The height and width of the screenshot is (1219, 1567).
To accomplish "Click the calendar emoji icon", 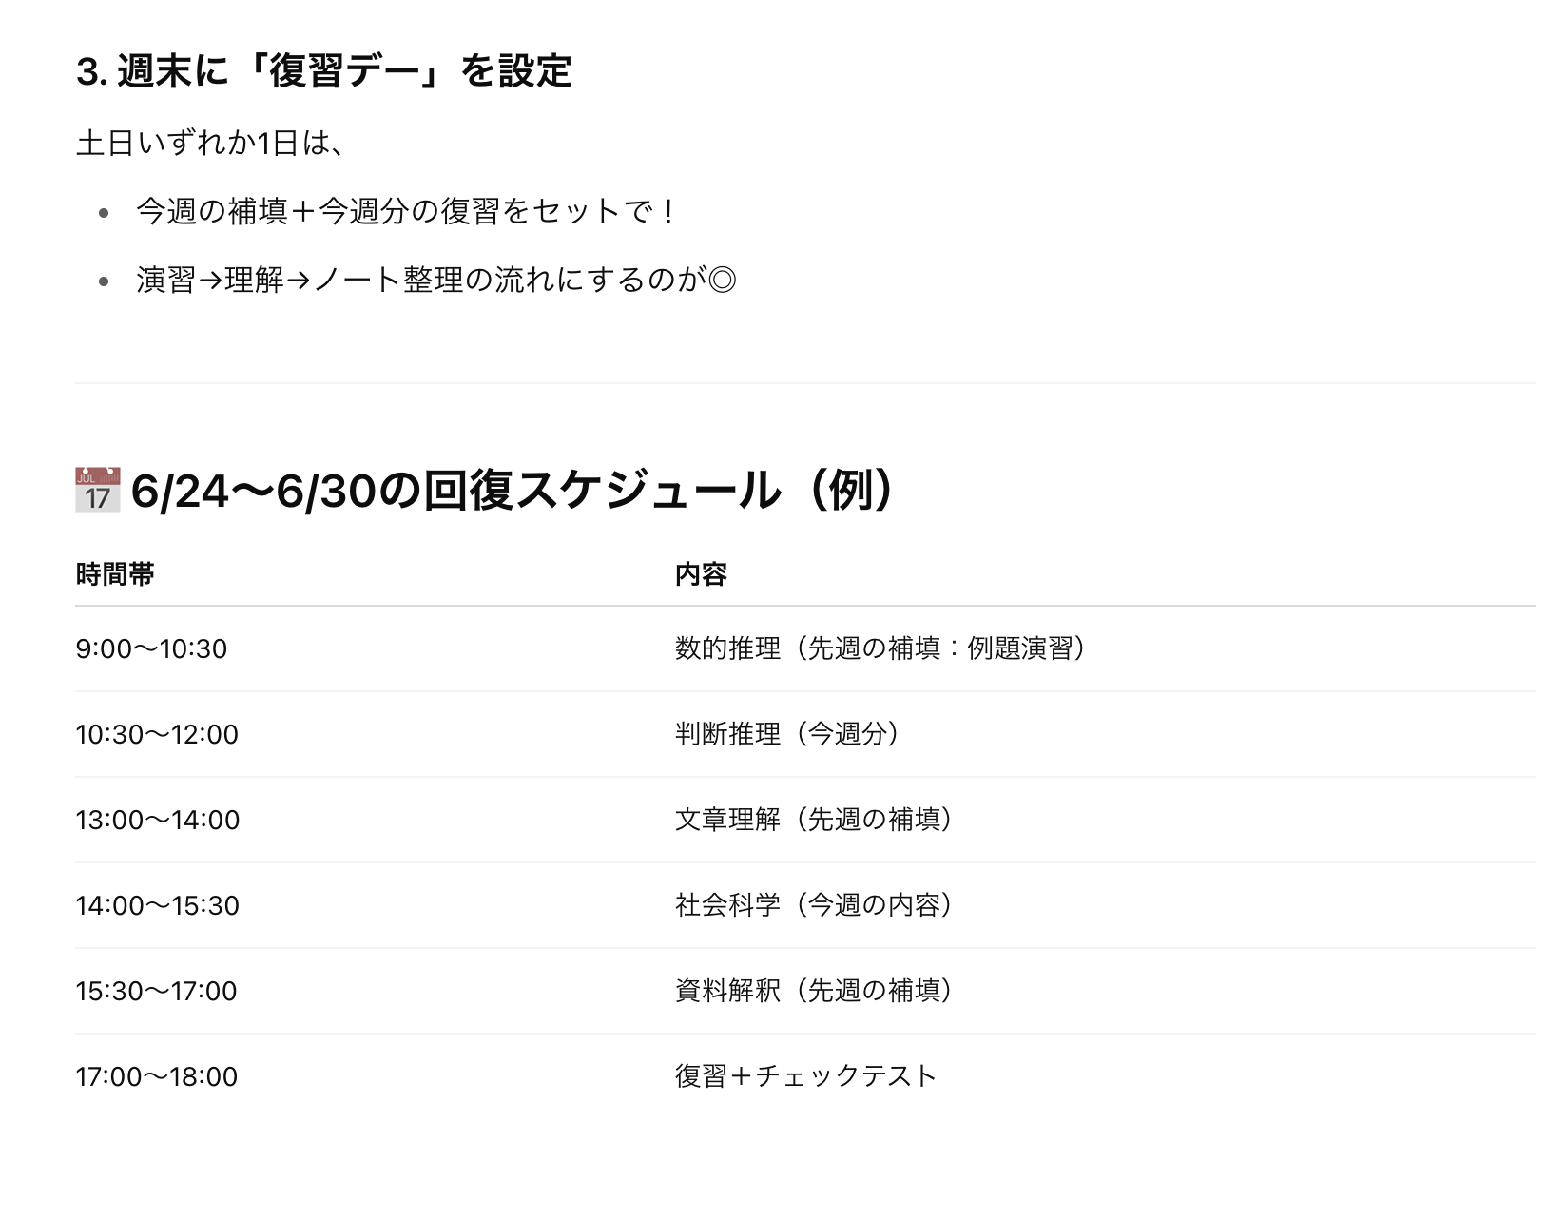I will 98,491.
